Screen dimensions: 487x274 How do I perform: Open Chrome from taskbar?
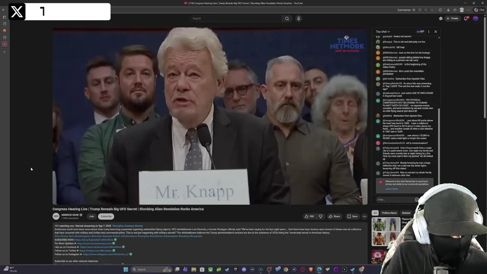click(286, 269)
